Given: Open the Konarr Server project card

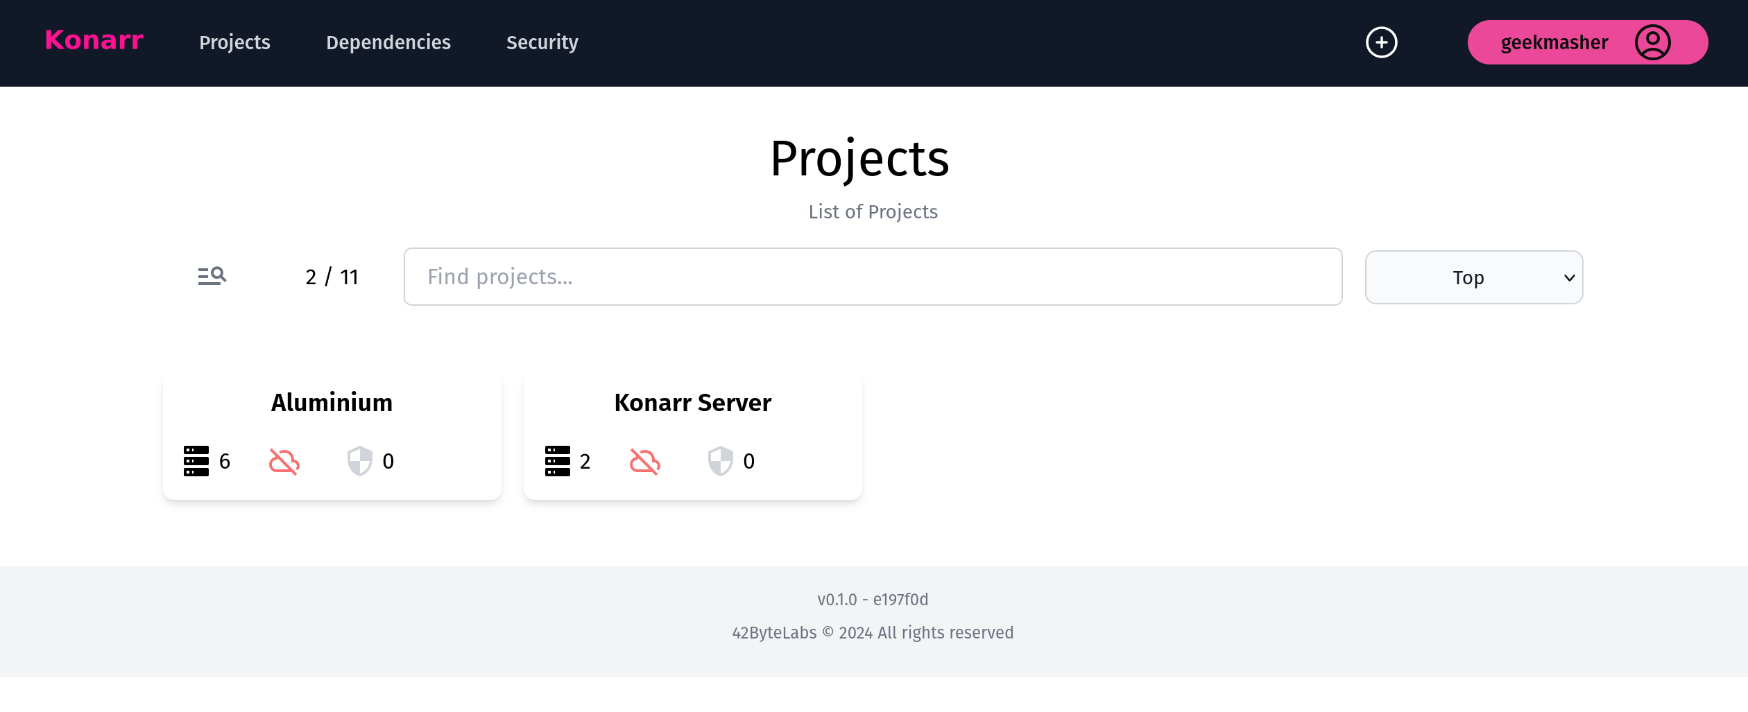Looking at the screenshot, I should [x=693, y=402].
